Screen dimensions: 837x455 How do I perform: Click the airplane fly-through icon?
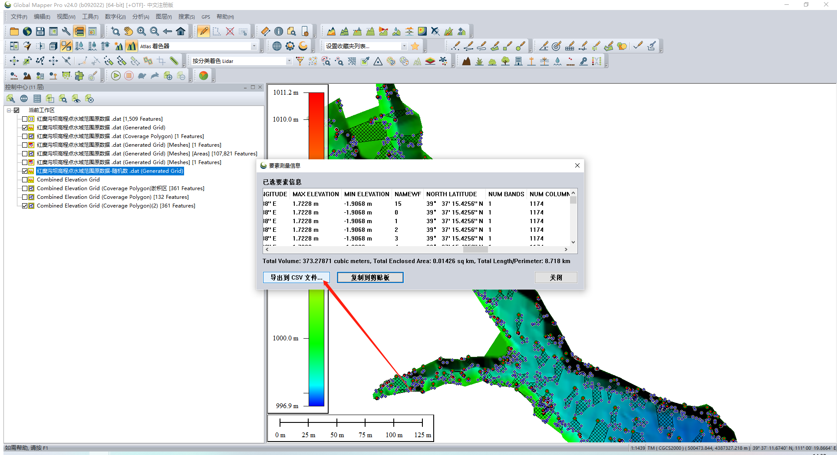(x=435, y=31)
